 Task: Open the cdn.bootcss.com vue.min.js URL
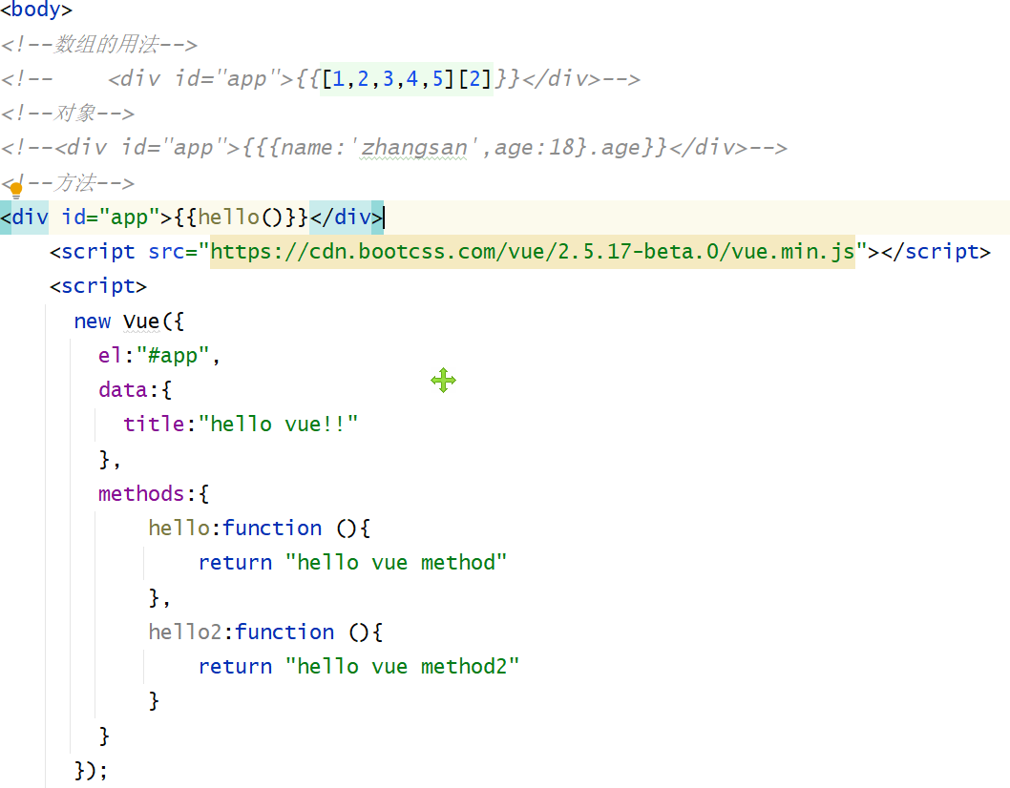click(533, 252)
